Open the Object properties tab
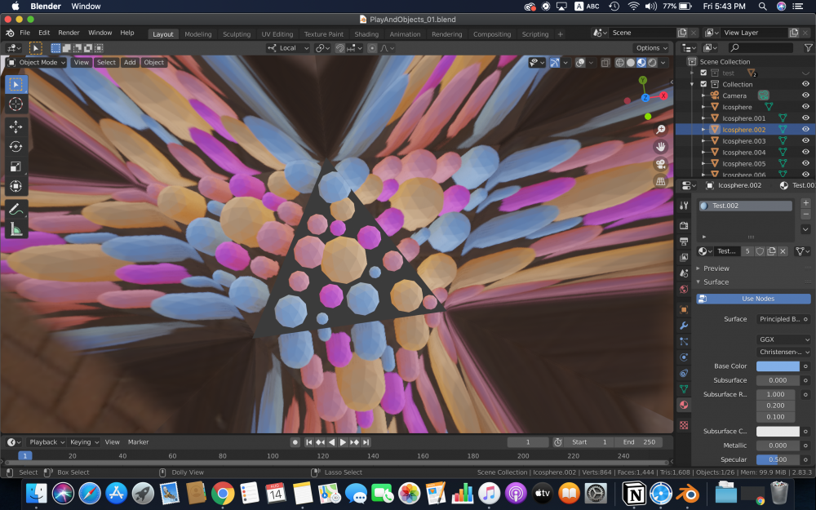 point(684,309)
